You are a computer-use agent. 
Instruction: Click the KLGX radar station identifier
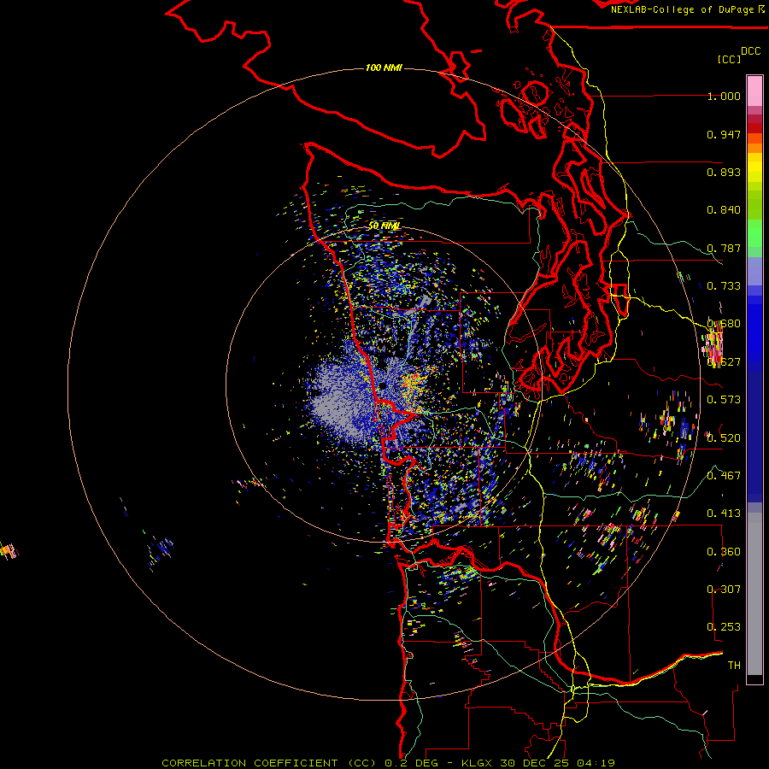click(x=478, y=763)
